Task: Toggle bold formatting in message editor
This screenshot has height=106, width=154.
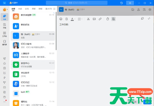Action: pyautogui.click(x=66, y=19)
